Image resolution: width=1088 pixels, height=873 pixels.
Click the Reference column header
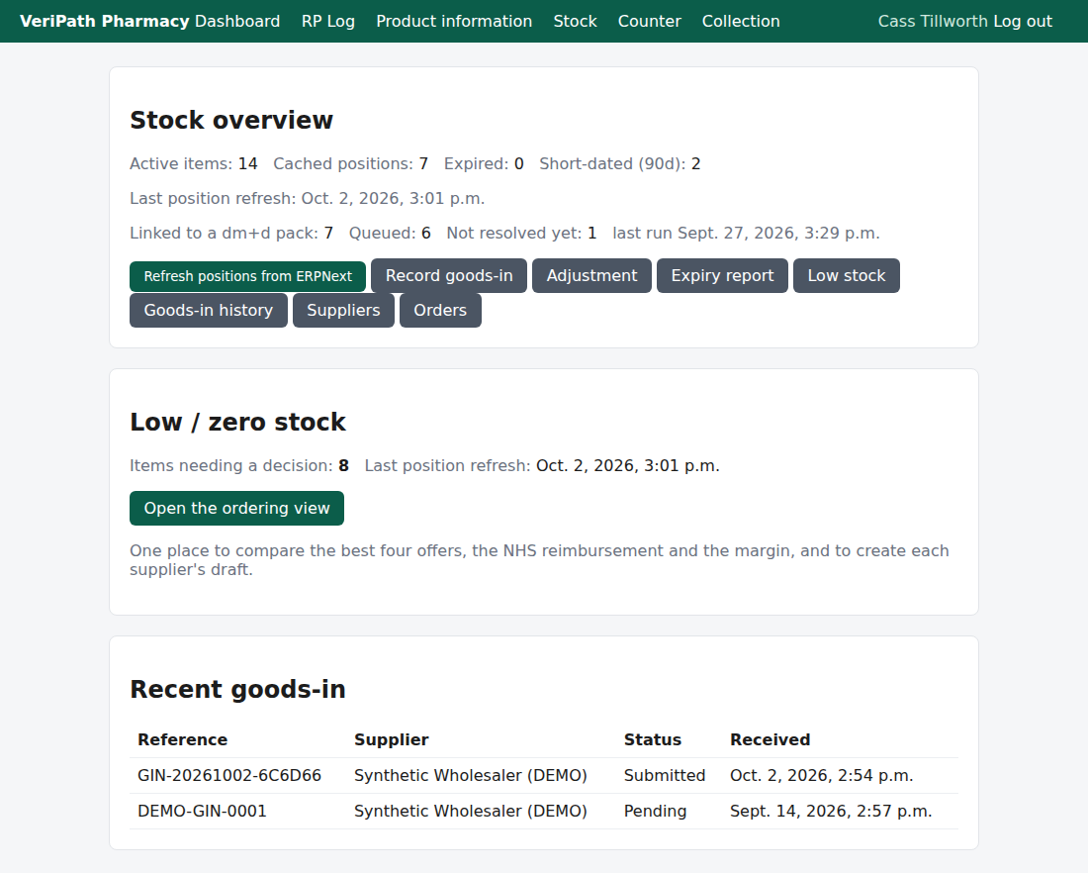point(183,739)
